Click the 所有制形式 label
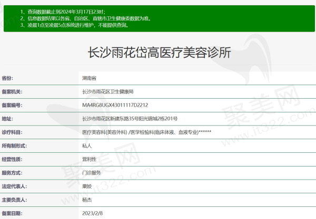Viewport: 316px width, 219px height. (14, 146)
